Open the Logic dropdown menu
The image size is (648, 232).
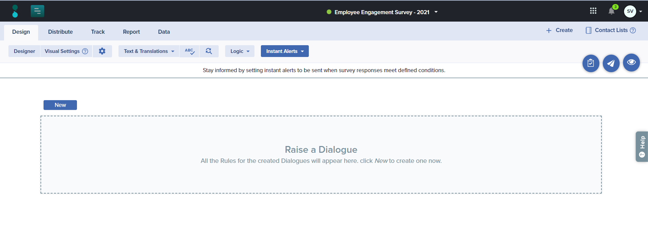point(240,51)
